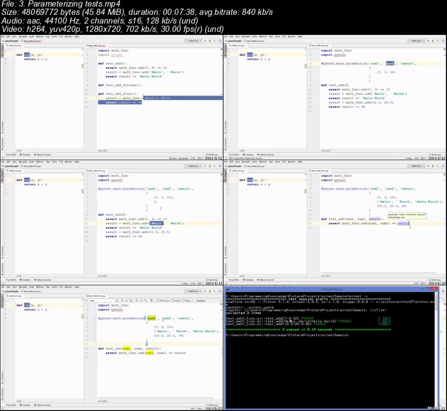Click '3 passed in 0.14 seconds' text

coord(307,329)
